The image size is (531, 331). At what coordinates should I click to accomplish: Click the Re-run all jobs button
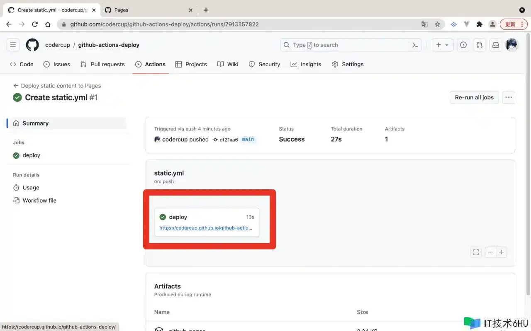[474, 97]
